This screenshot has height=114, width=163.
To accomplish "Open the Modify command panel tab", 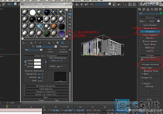I will click(x=144, y=9).
